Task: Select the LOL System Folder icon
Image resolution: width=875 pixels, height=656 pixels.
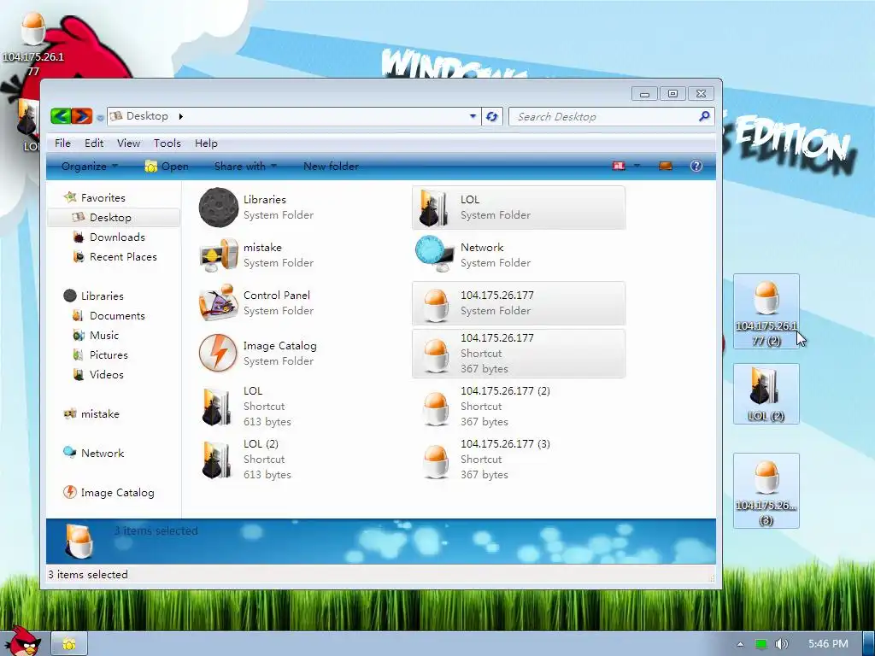Action: point(433,208)
